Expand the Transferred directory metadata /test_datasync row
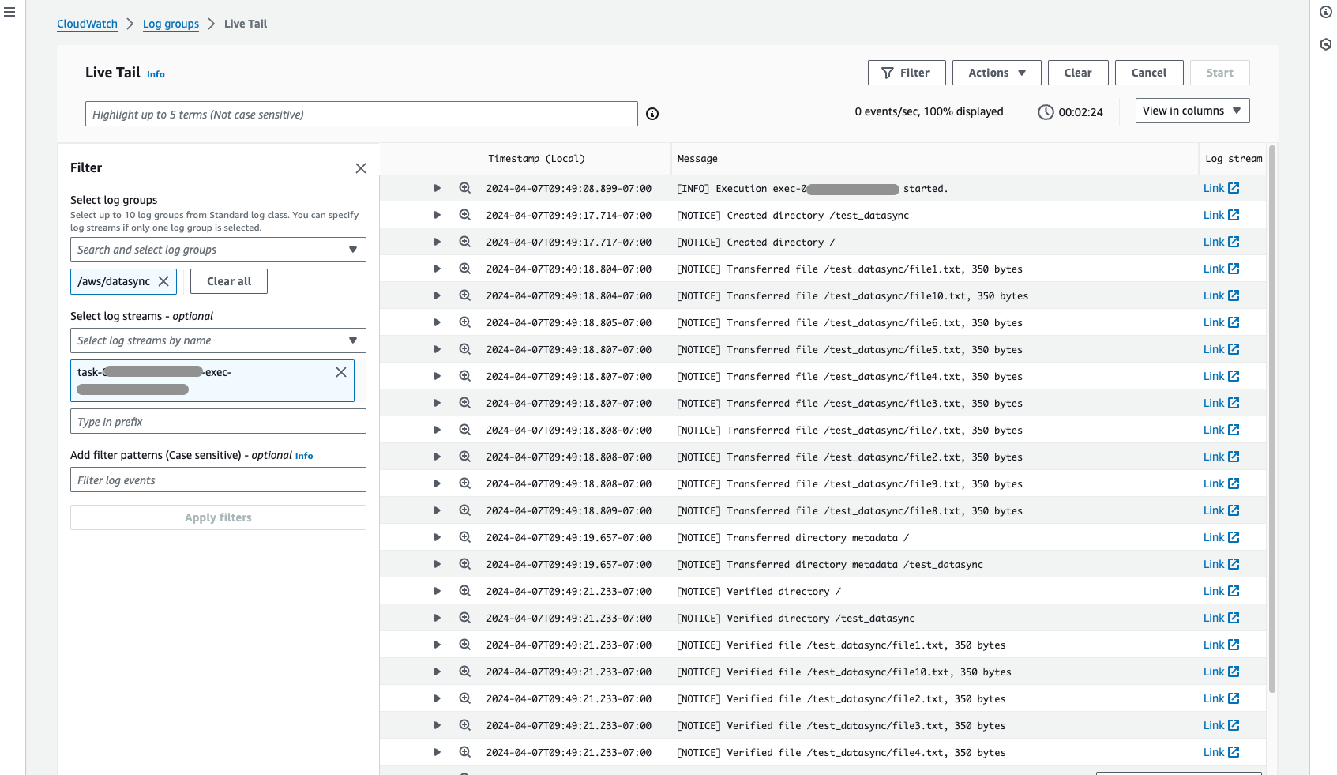The height and width of the screenshot is (775, 1337). tap(437, 564)
